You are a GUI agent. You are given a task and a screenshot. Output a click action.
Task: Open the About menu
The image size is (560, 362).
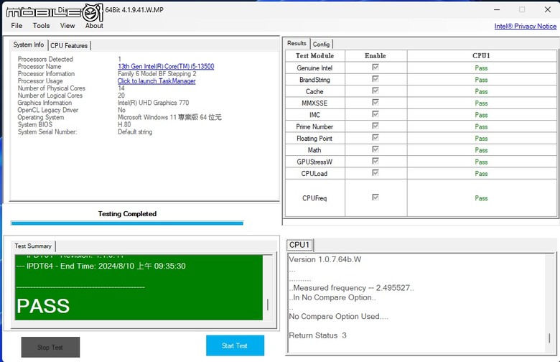94,26
